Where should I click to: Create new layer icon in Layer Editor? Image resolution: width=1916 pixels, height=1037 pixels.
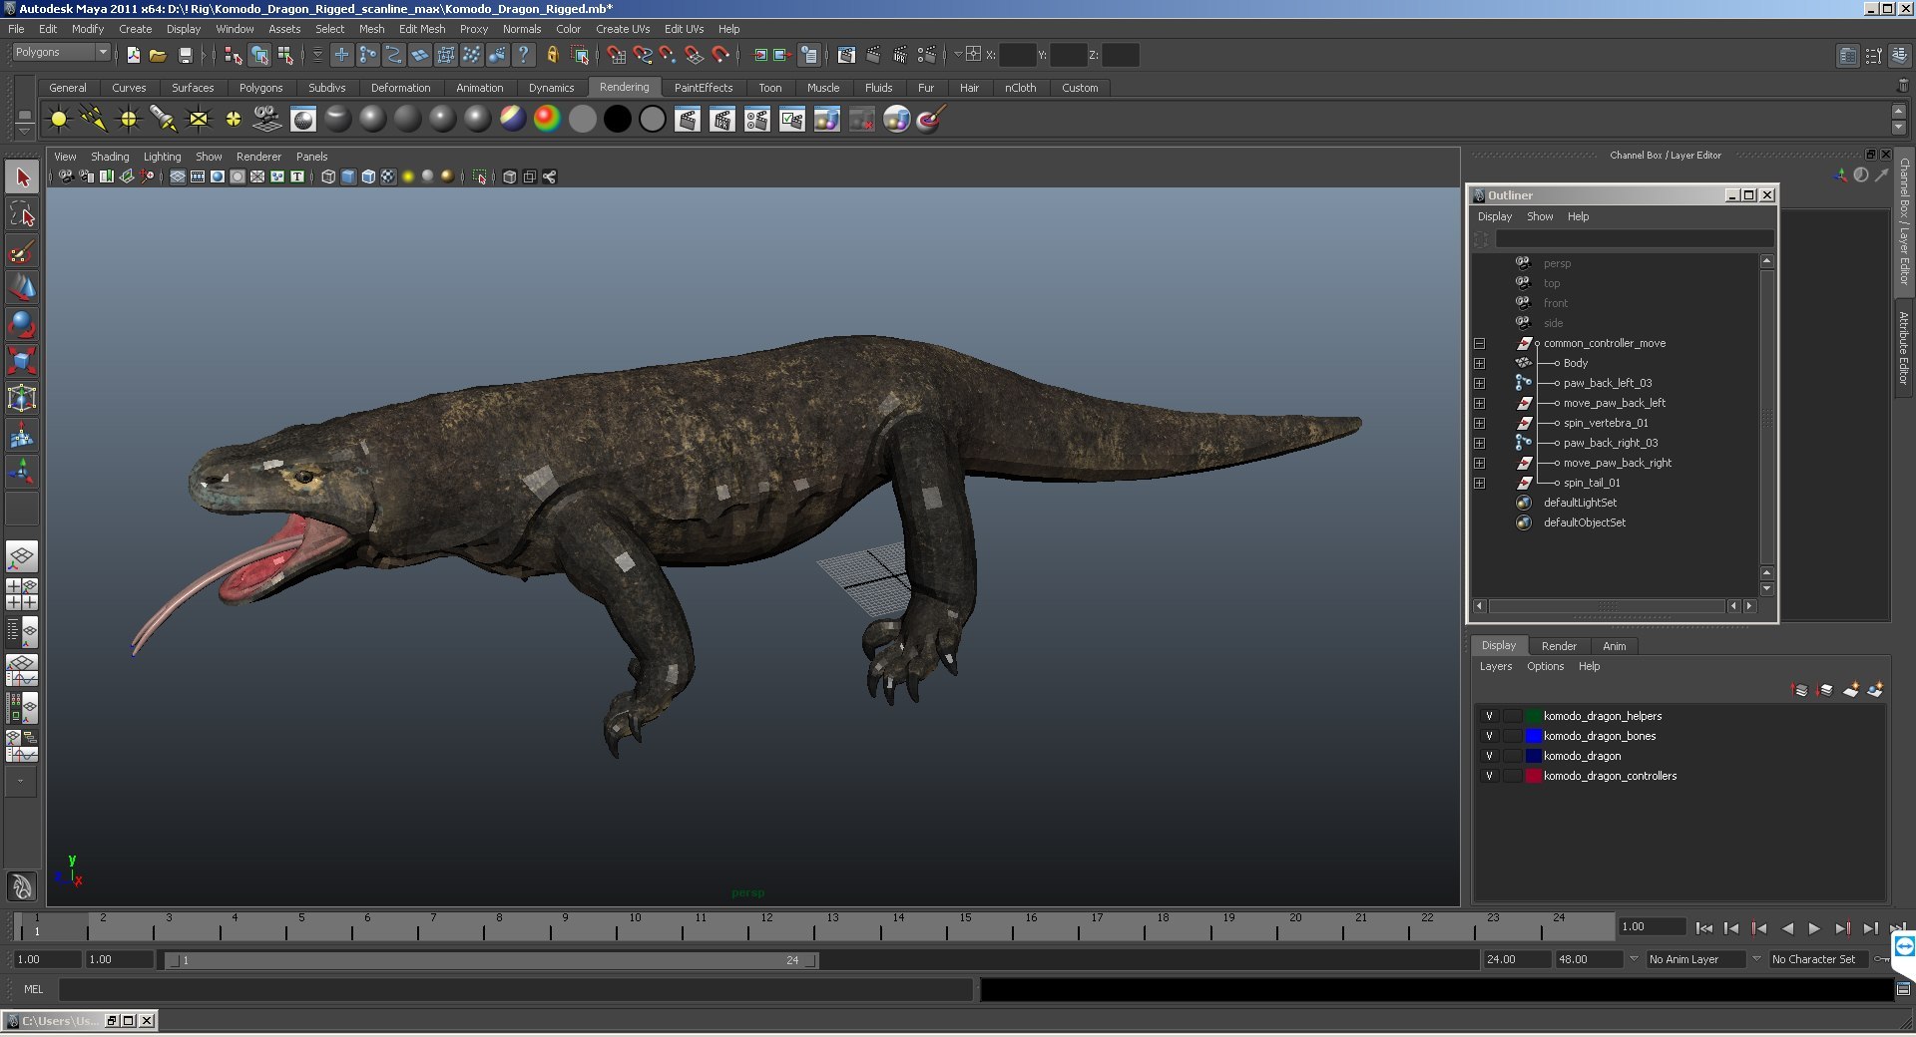click(1851, 690)
